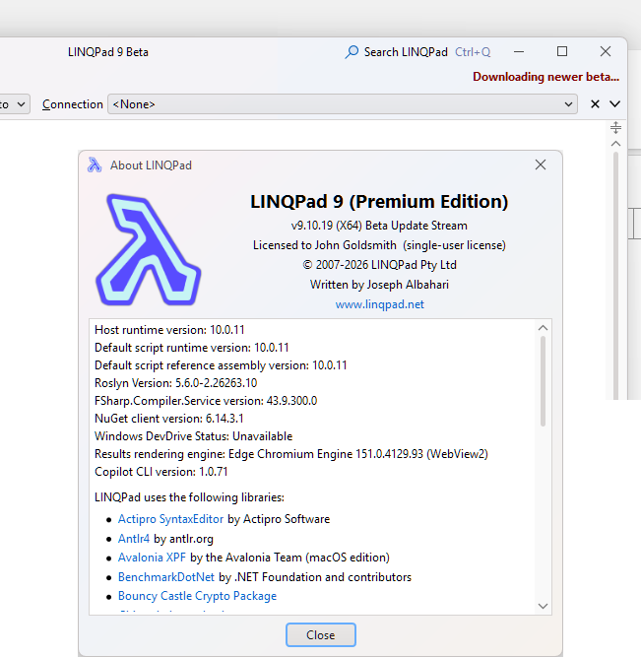Viewport: 641px width, 657px height.
Task: Open the Avalonia XPF link
Action: (x=152, y=558)
